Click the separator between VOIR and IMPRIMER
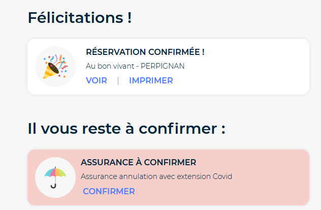The width and height of the screenshot is (321, 210). tap(118, 80)
